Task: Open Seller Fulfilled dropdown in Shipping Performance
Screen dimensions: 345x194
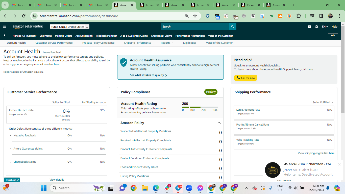Action: (x=323, y=102)
